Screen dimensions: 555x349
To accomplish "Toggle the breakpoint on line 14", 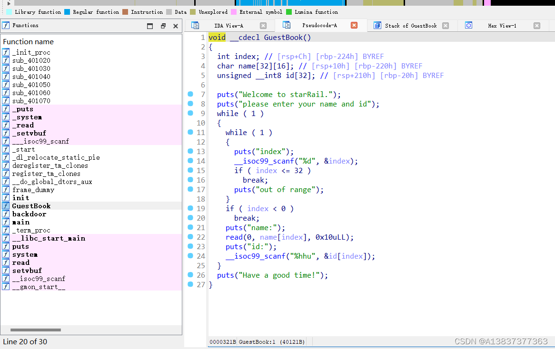I will click(190, 161).
